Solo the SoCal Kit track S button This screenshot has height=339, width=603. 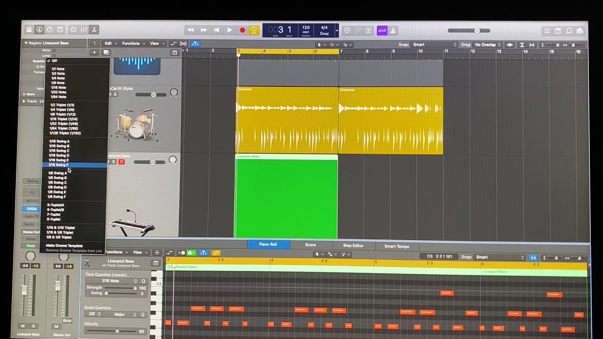pyautogui.click(x=115, y=95)
